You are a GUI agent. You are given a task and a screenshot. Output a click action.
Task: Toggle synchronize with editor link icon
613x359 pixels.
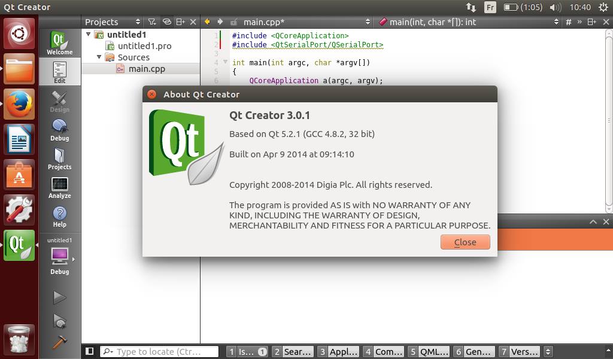pyautogui.click(x=166, y=22)
